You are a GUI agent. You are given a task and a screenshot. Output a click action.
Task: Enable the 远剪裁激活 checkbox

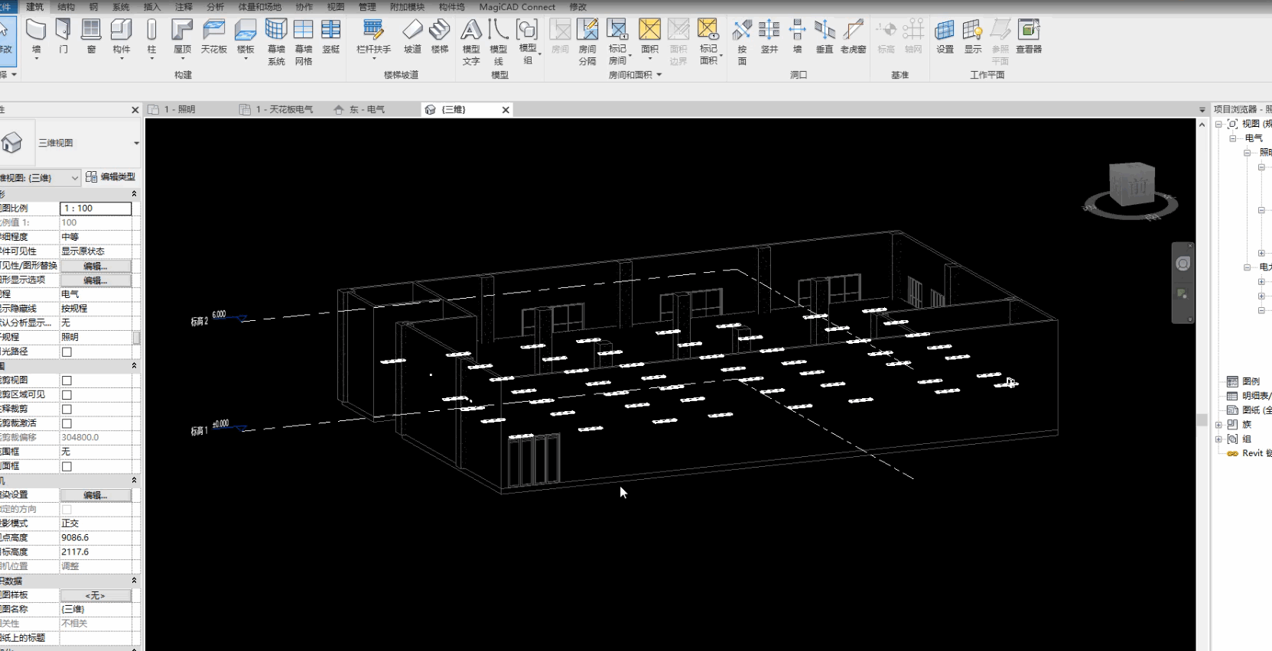pyautogui.click(x=67, y=423)
